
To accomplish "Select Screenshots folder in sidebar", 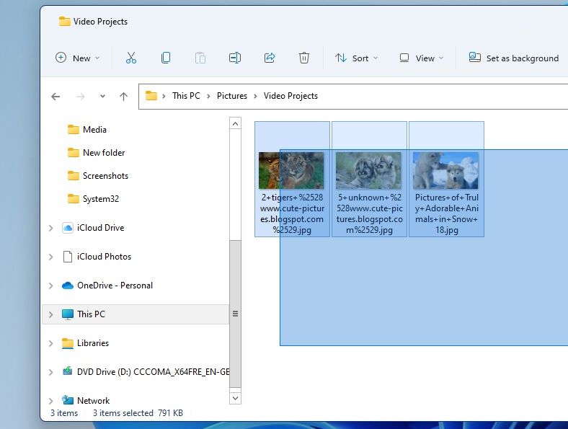I will pyautogui.click(x=105, y=176).
